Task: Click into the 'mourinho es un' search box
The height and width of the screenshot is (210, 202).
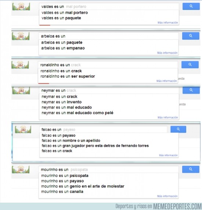Action: coord(108,169)
